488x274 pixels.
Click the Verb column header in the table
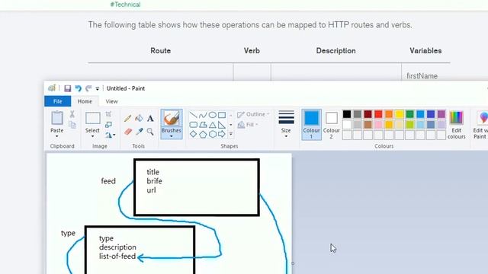pyautogui.click(x=252, y=51)
